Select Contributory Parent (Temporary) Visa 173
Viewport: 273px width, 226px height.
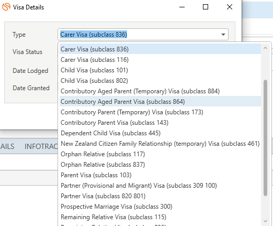pos(160,112)
